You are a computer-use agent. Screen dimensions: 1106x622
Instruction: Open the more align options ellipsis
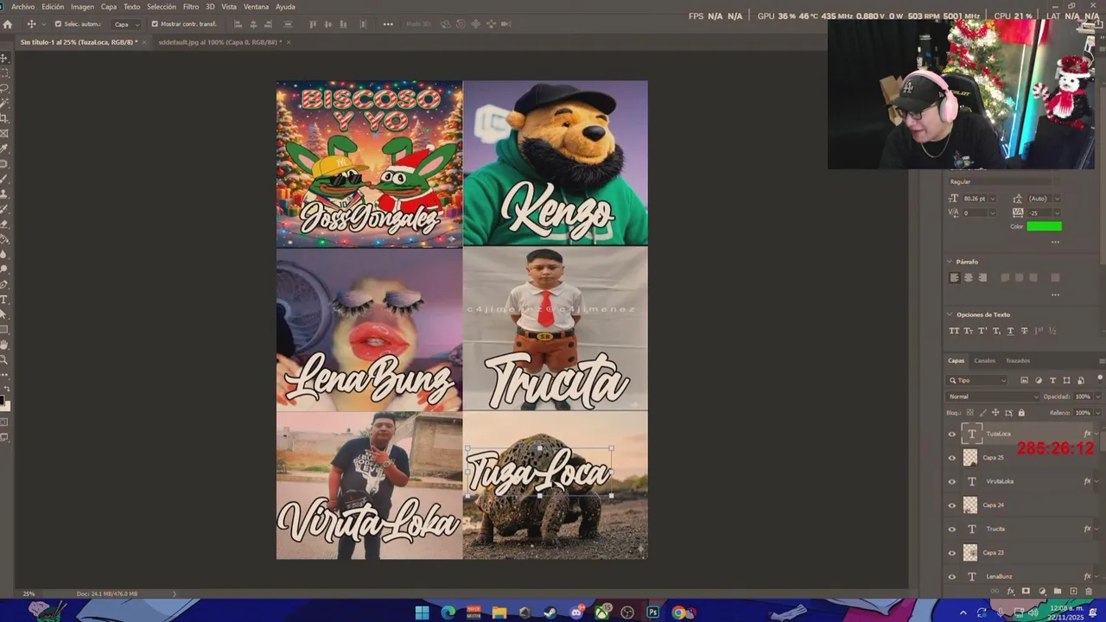pos(388,24)
